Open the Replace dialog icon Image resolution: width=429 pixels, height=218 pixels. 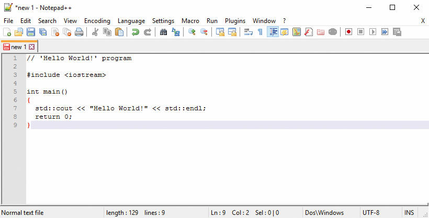(176, 32)
